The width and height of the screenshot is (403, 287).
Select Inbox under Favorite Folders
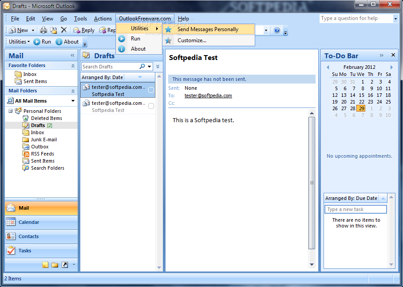coord(26,74)
